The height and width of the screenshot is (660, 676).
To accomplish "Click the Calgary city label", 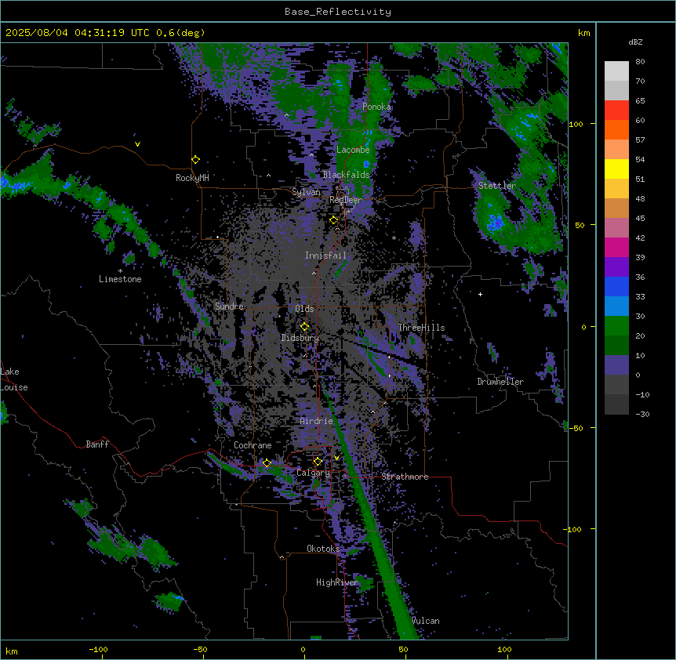I will point(313,473).
